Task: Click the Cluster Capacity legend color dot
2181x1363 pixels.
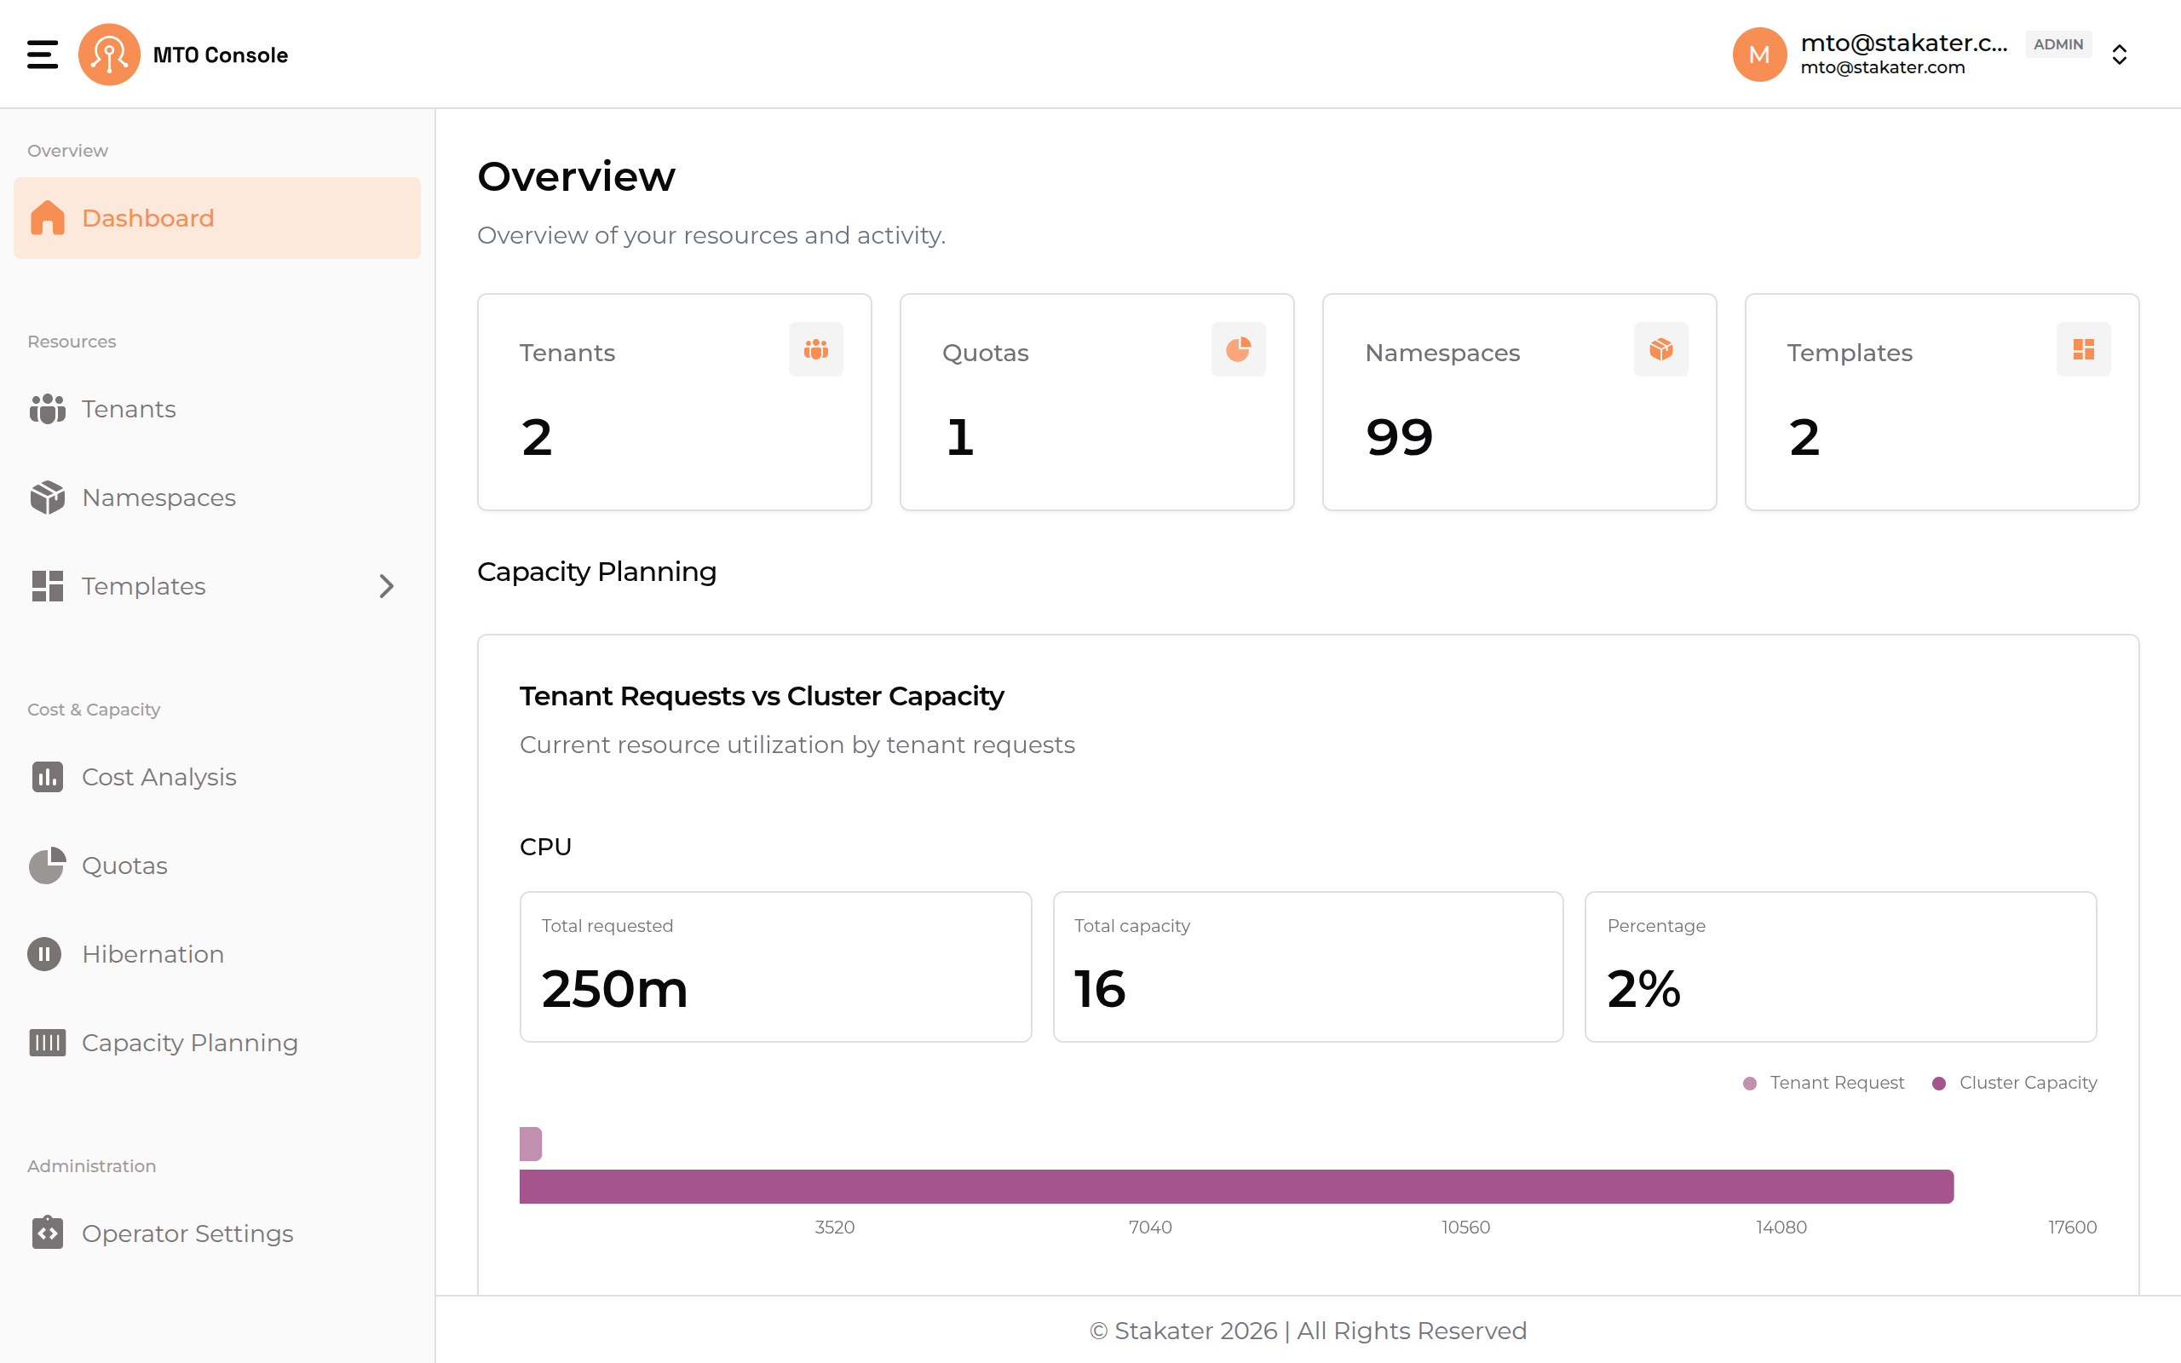Action: tap(1939, 1084)
